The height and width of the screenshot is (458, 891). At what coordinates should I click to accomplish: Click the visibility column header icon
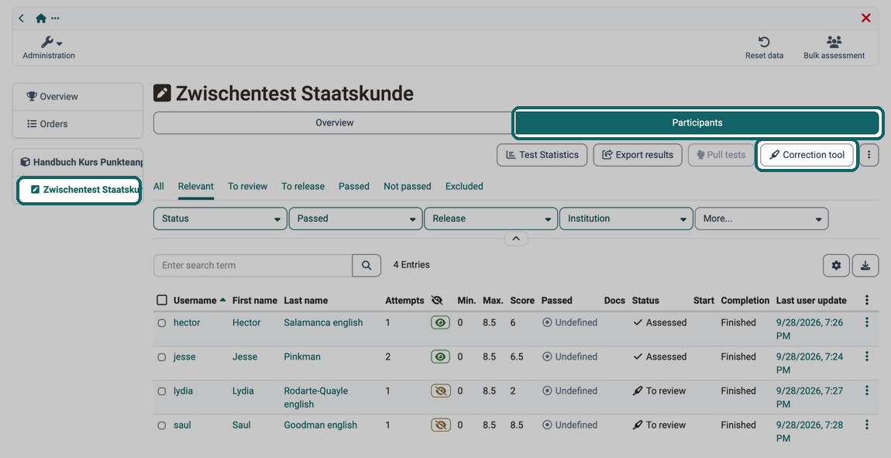(x=436, y=301)
